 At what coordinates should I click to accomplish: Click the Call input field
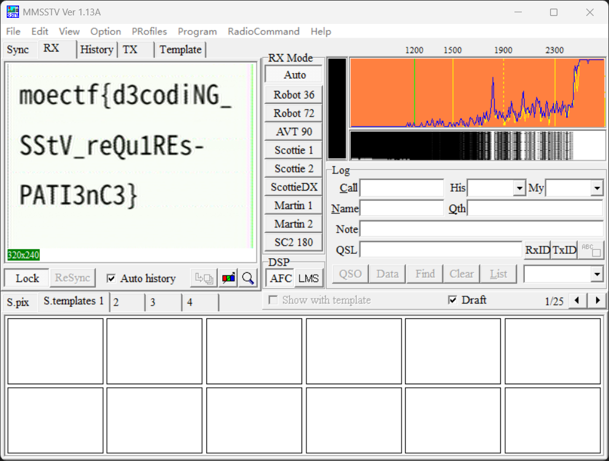coord(401,188)
